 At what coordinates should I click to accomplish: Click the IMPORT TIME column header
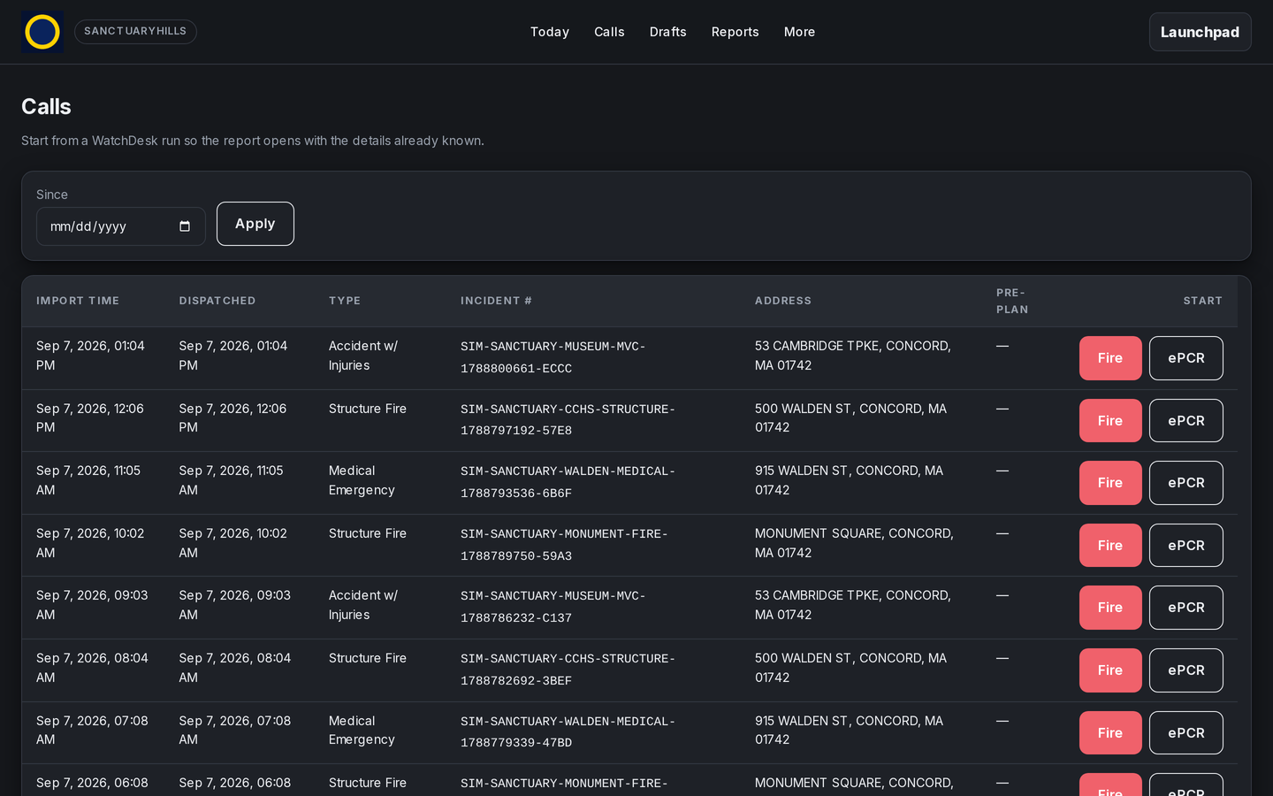click(78, 301)
